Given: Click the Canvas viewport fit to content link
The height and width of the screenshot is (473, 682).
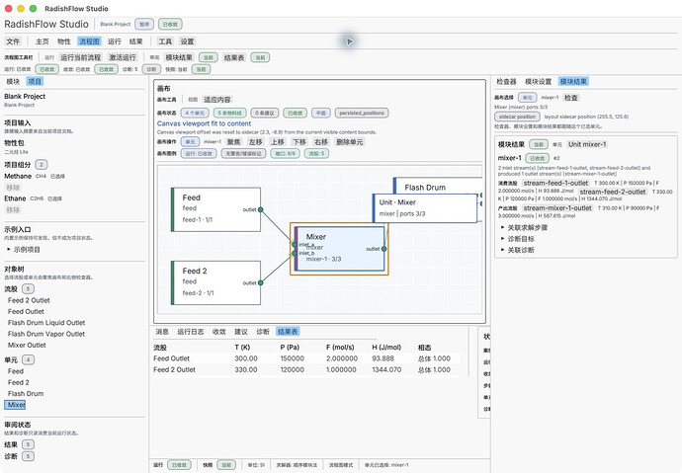Looking at the screenshot, I should (204, 123).
